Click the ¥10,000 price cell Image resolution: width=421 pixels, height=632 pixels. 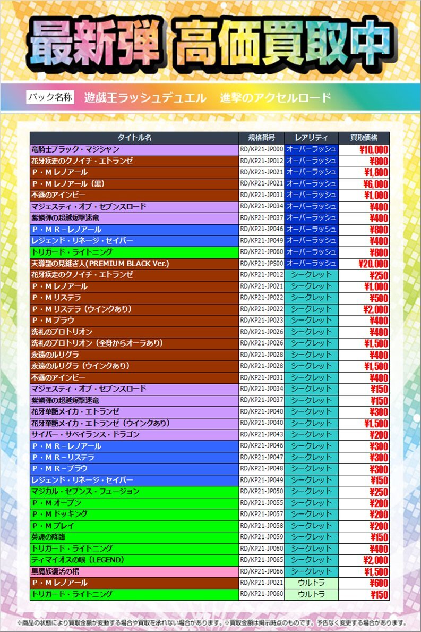(x=364, y=149)
